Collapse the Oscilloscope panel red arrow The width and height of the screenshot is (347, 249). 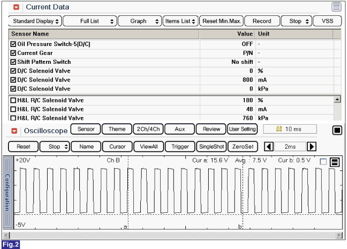coord(14,131)
